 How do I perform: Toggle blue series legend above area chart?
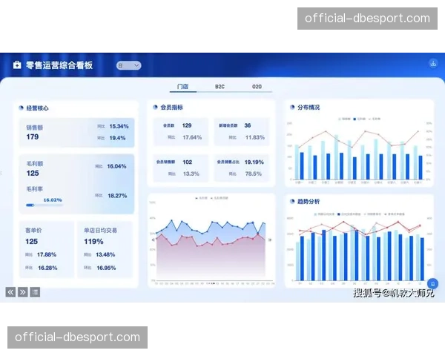click(x=201, y=198)
